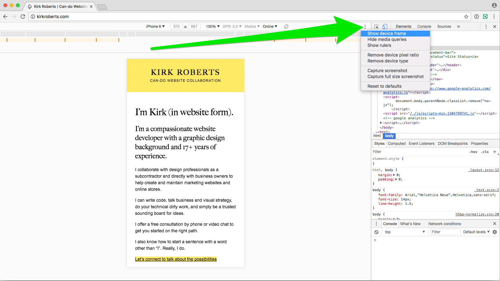Open the DPR 2.0 dropdown
The width and height of the screenshot is (500, 281).
click(x=232, y=27)
